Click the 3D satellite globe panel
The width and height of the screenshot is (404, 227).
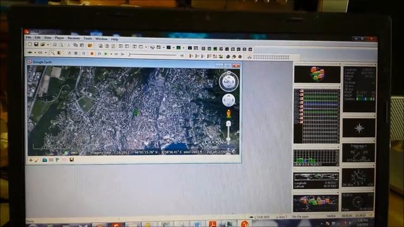317,74
